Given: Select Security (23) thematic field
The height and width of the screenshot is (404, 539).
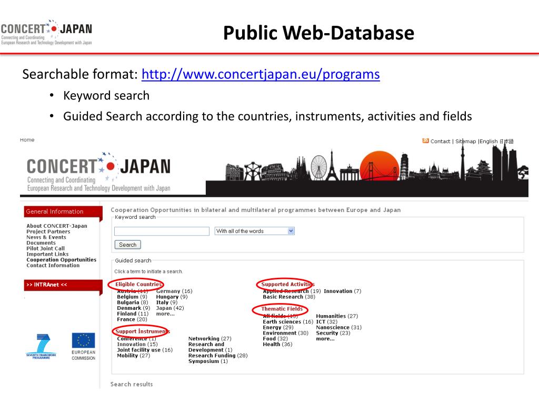Looking at the screenshot, I should (333, 333).
